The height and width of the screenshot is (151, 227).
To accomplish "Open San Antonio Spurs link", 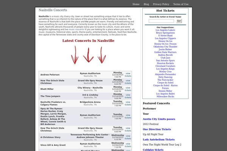I will (165, 60).
